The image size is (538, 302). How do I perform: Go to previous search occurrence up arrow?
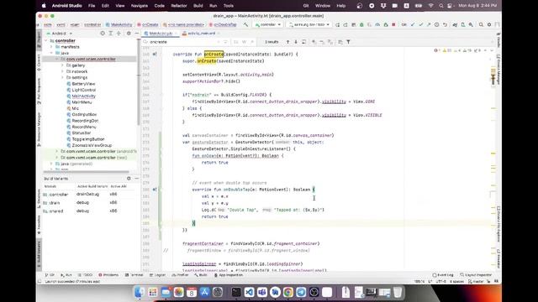tap(287, 42)
